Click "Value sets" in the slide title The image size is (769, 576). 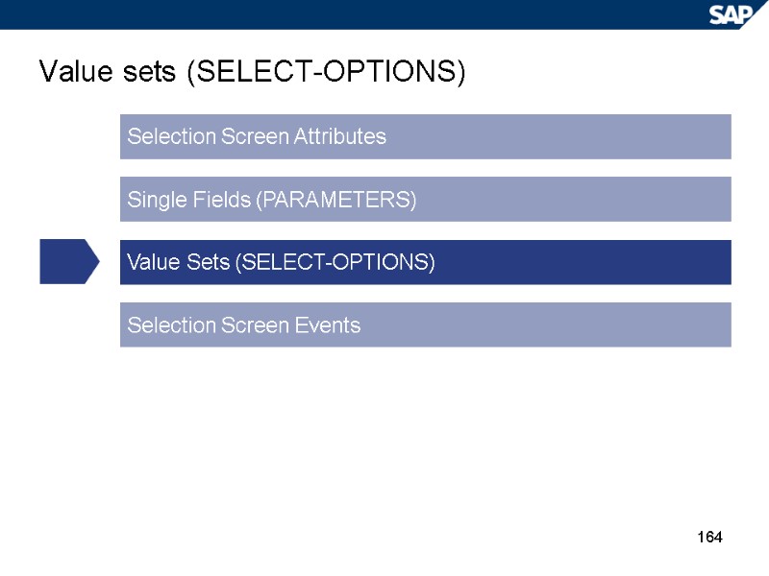pyautogui.click(x=106, y=73)
